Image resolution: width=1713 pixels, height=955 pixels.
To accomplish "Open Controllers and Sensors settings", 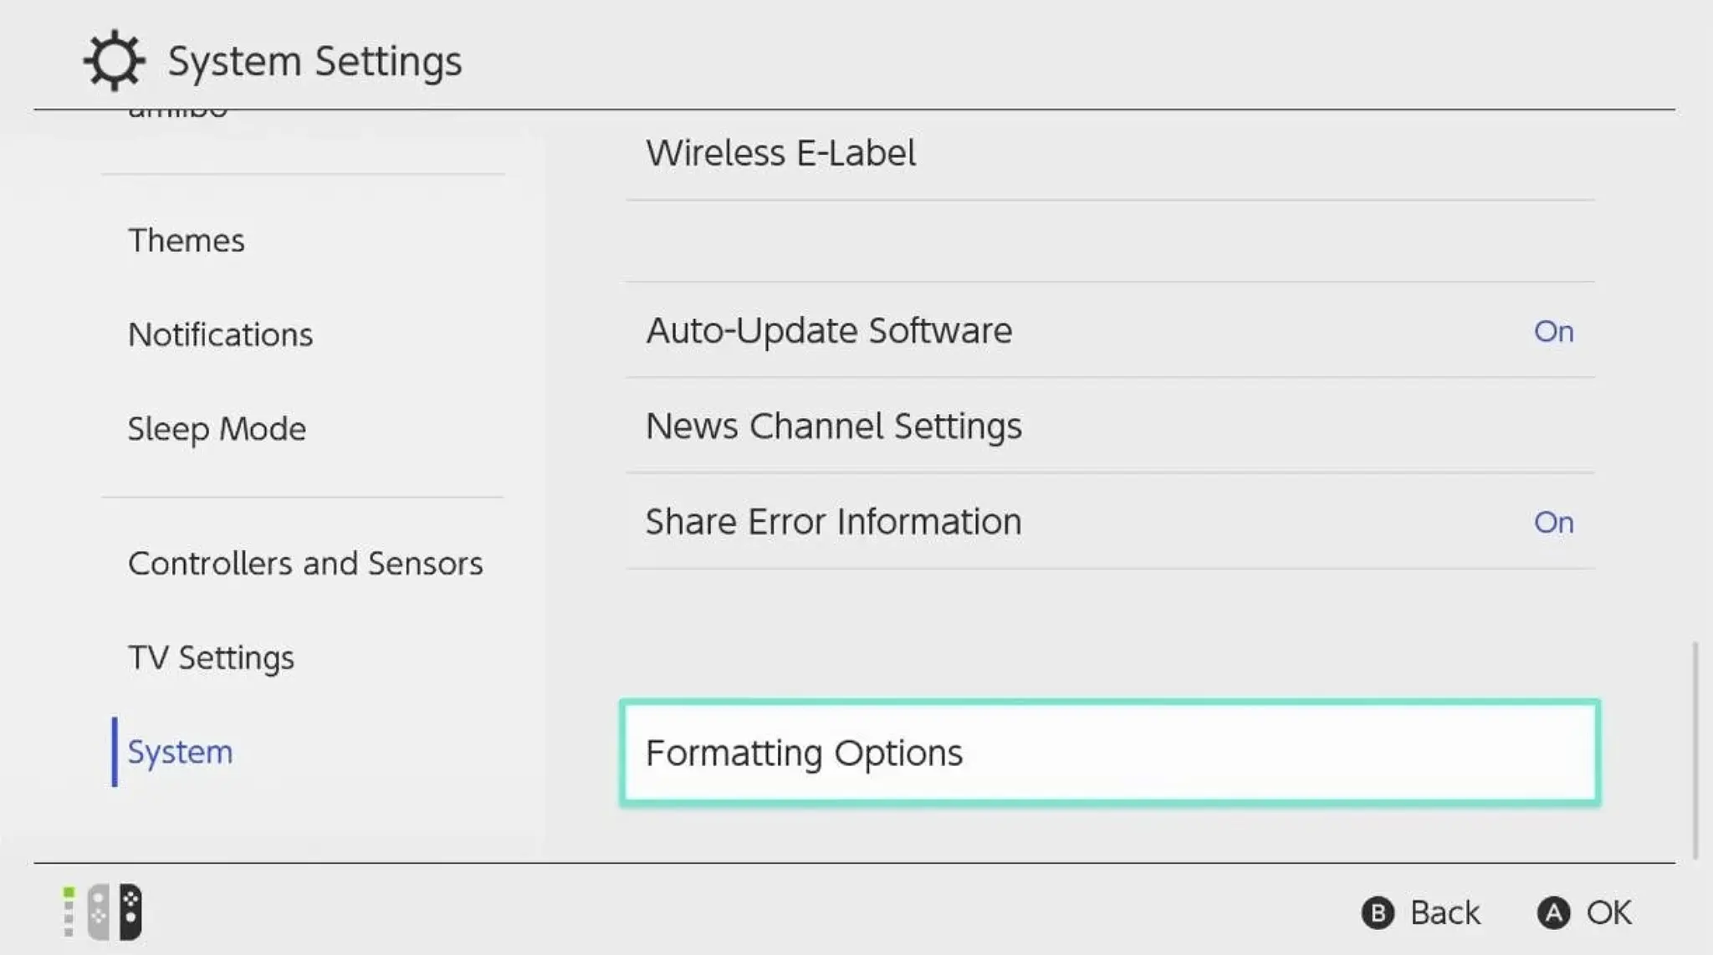I will [x=305, y=563].
